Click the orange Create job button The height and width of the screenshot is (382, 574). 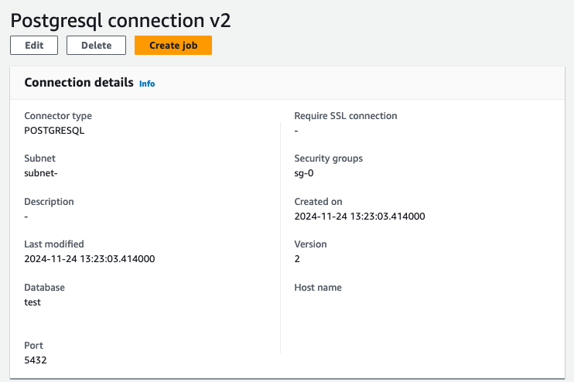(173, 46)
